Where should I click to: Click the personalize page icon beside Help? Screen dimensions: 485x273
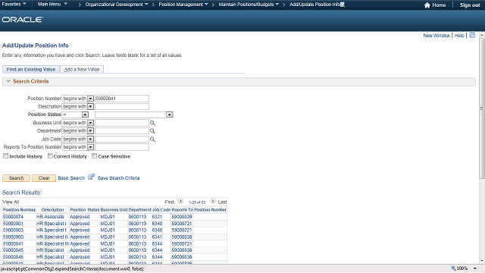(x=472, y=36)
